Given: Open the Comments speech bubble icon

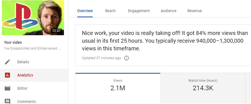Looking at the screenshot, I should pos(7,101).
